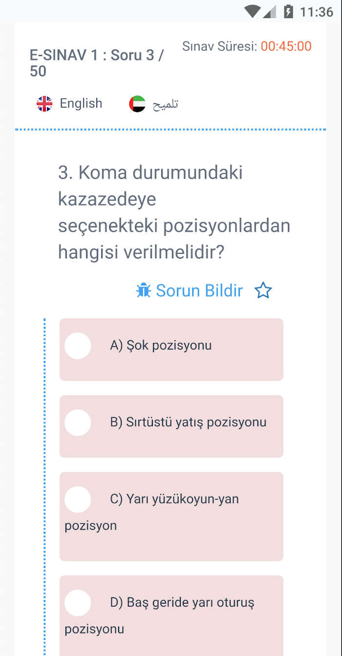Choose the B) Sırtüstü yatış pozisyonu card
This screenshot has width=342, height=656.
[x=171, y=427]
